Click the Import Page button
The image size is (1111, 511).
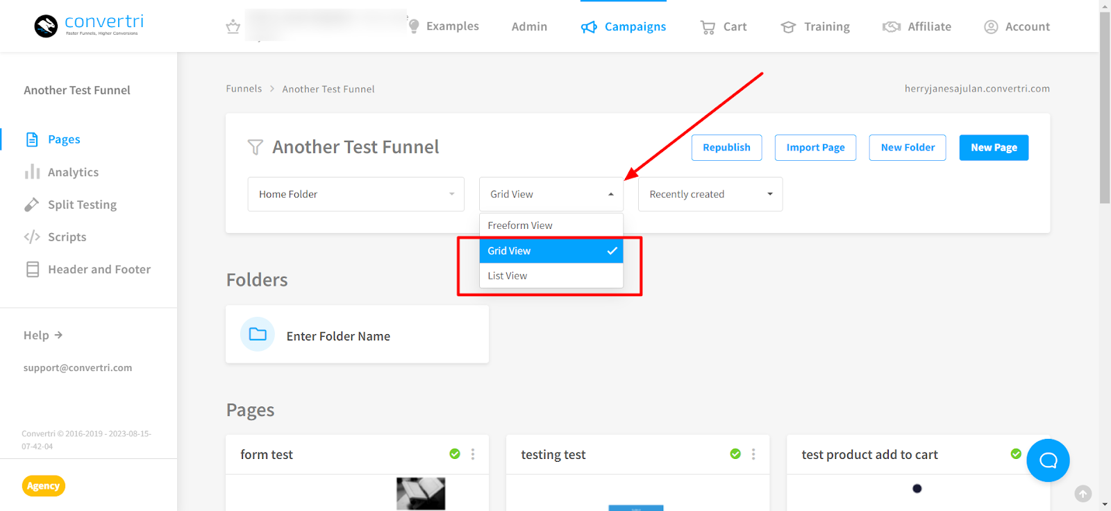[816, 148]
